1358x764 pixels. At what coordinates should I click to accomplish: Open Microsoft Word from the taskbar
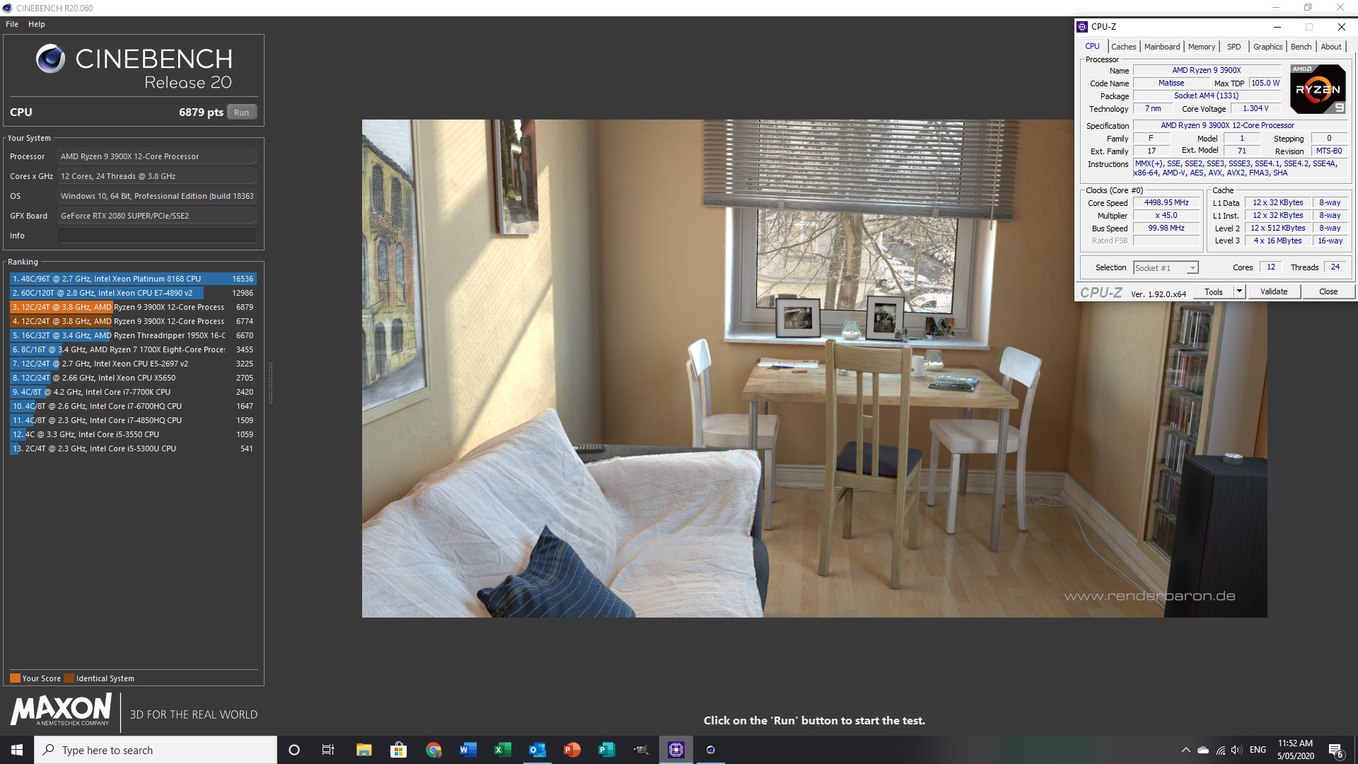(468, 750)
